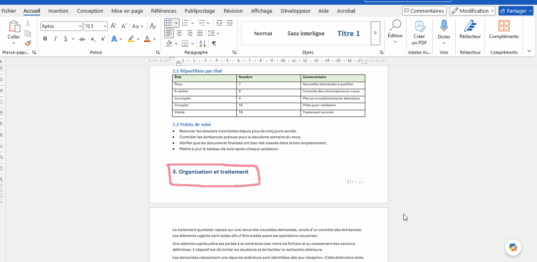537x262 pixels.
Task: Decrease font size with the smaller A icon
Action: tap(124, 26)
